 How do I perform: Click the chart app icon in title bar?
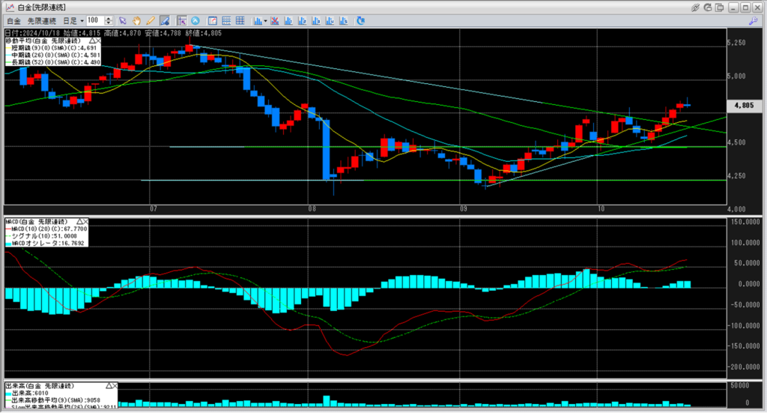pos(10,7)
